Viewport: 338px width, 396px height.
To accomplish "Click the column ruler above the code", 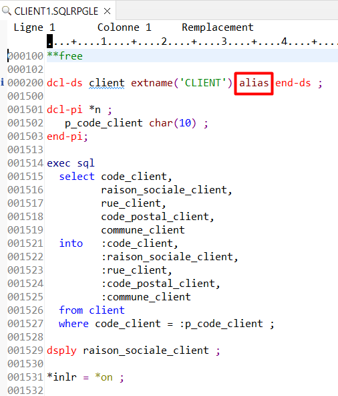I will (192, 41).
